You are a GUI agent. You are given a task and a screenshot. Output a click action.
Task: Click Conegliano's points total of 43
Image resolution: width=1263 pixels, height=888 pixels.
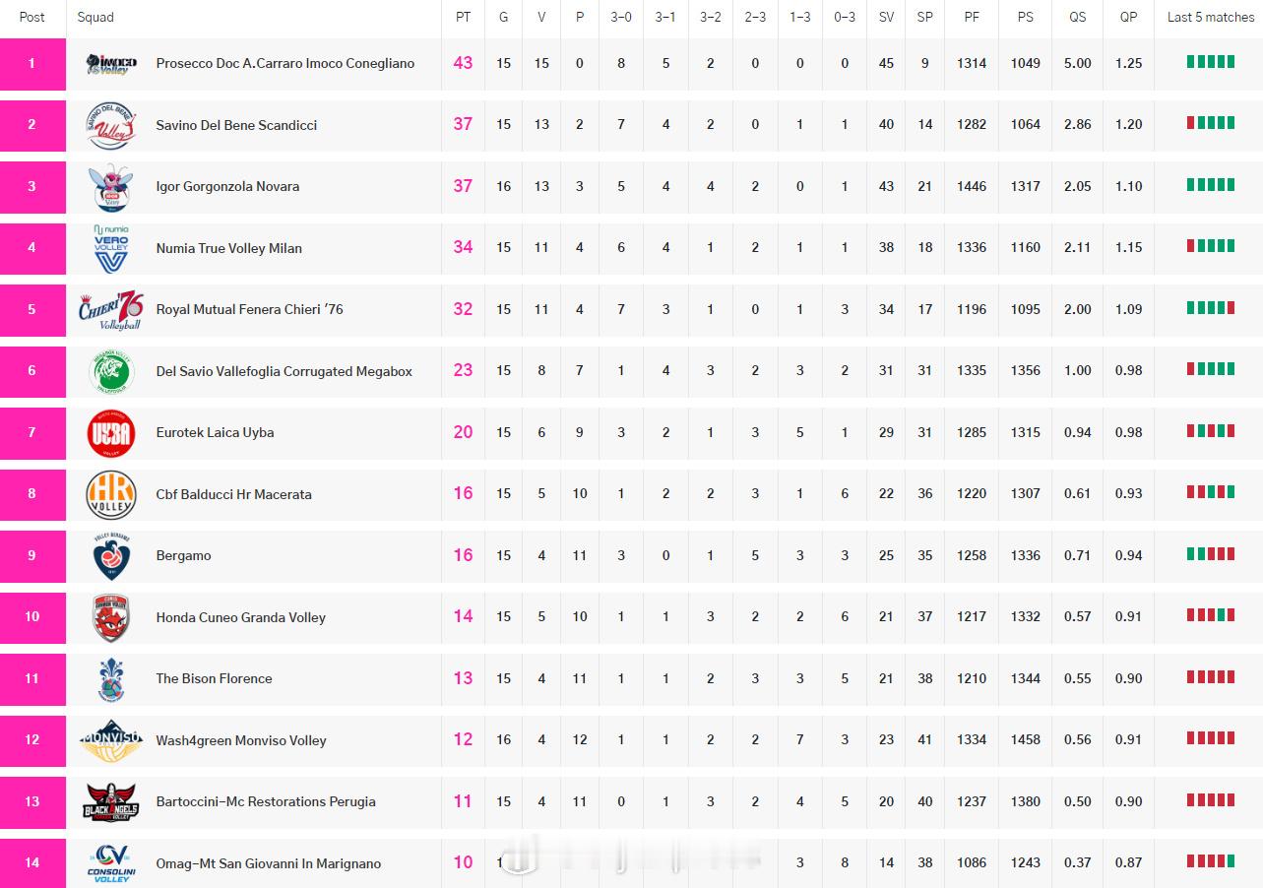click(463, 63)
